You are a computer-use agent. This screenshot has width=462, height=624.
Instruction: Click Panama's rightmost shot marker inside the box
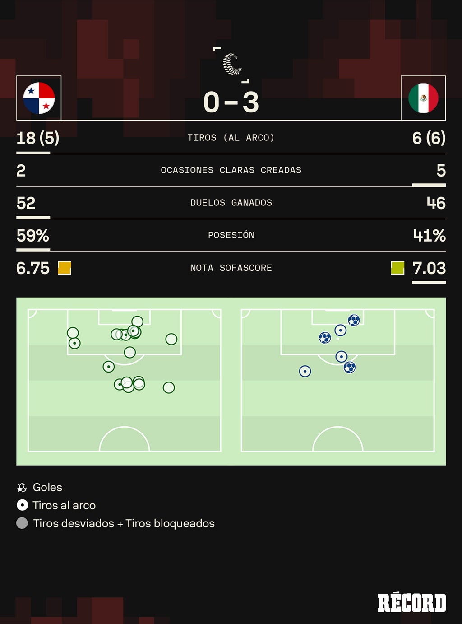click(x=171, y=339)
